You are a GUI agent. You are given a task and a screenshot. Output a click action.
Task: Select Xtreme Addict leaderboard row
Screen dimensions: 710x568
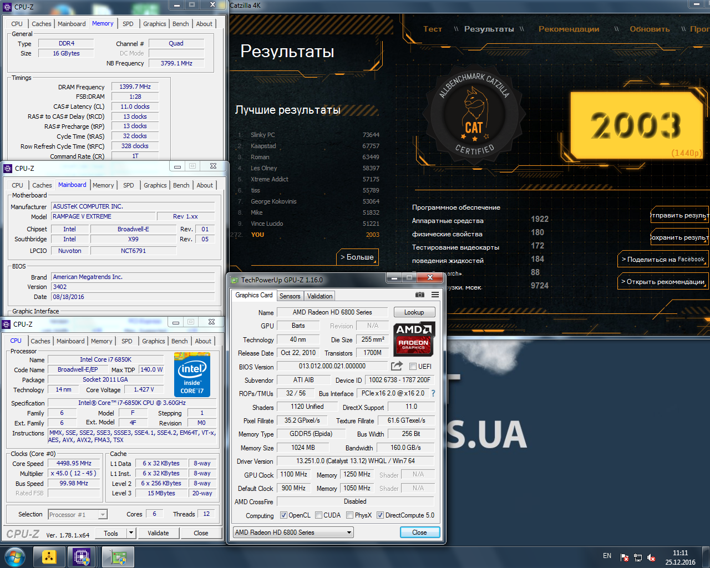pyautogui.click(x=308, y=179)
